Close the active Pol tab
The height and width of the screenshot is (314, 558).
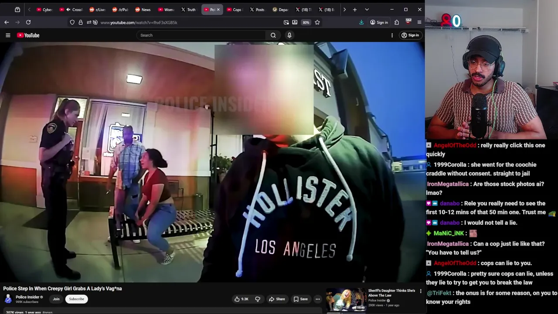click(x=218, y=10)
